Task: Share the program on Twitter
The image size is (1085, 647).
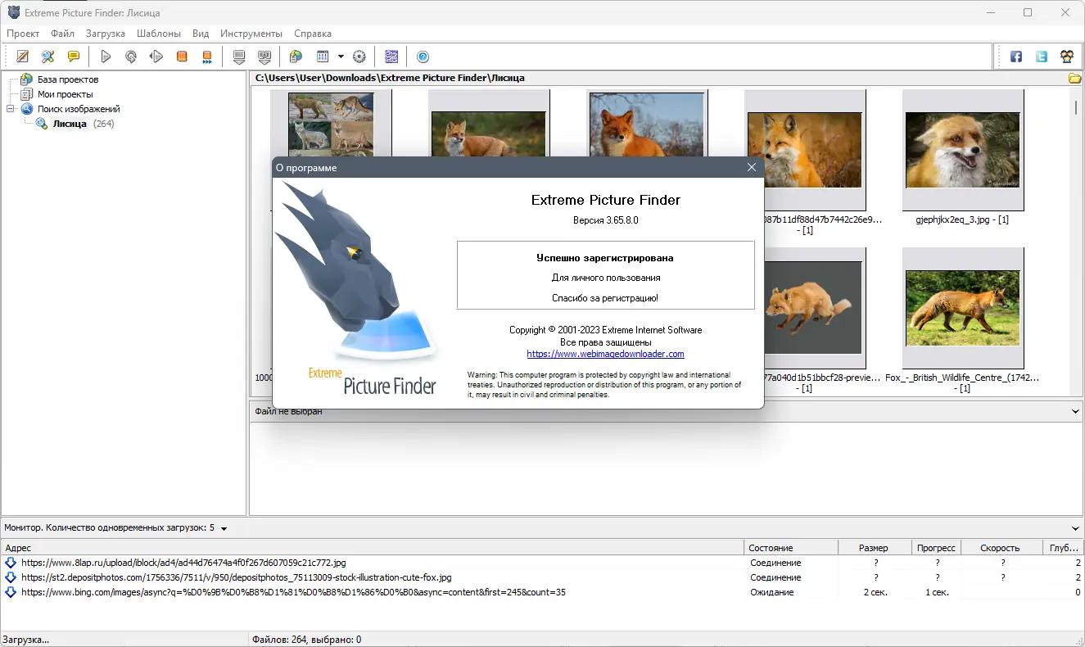Action: tap(1041, 57)
